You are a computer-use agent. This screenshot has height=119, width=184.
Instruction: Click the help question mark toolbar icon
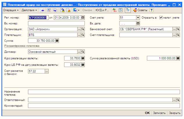151,10
